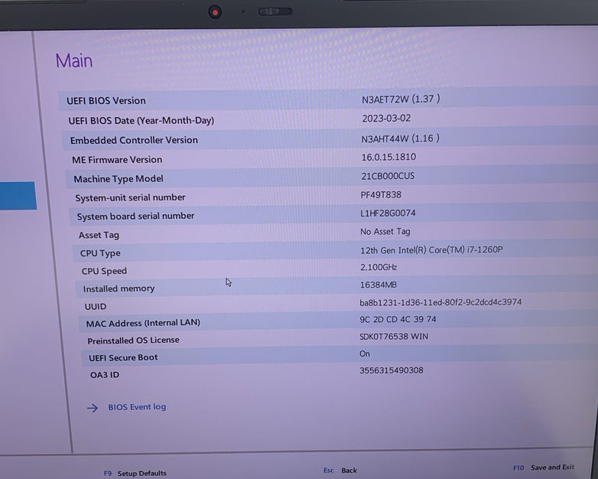
Task: Select ME firmware value 16.0.15.1810
Action: [x=388, y=157]
